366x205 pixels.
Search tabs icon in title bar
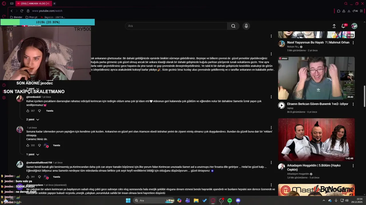tap(346, 4)
